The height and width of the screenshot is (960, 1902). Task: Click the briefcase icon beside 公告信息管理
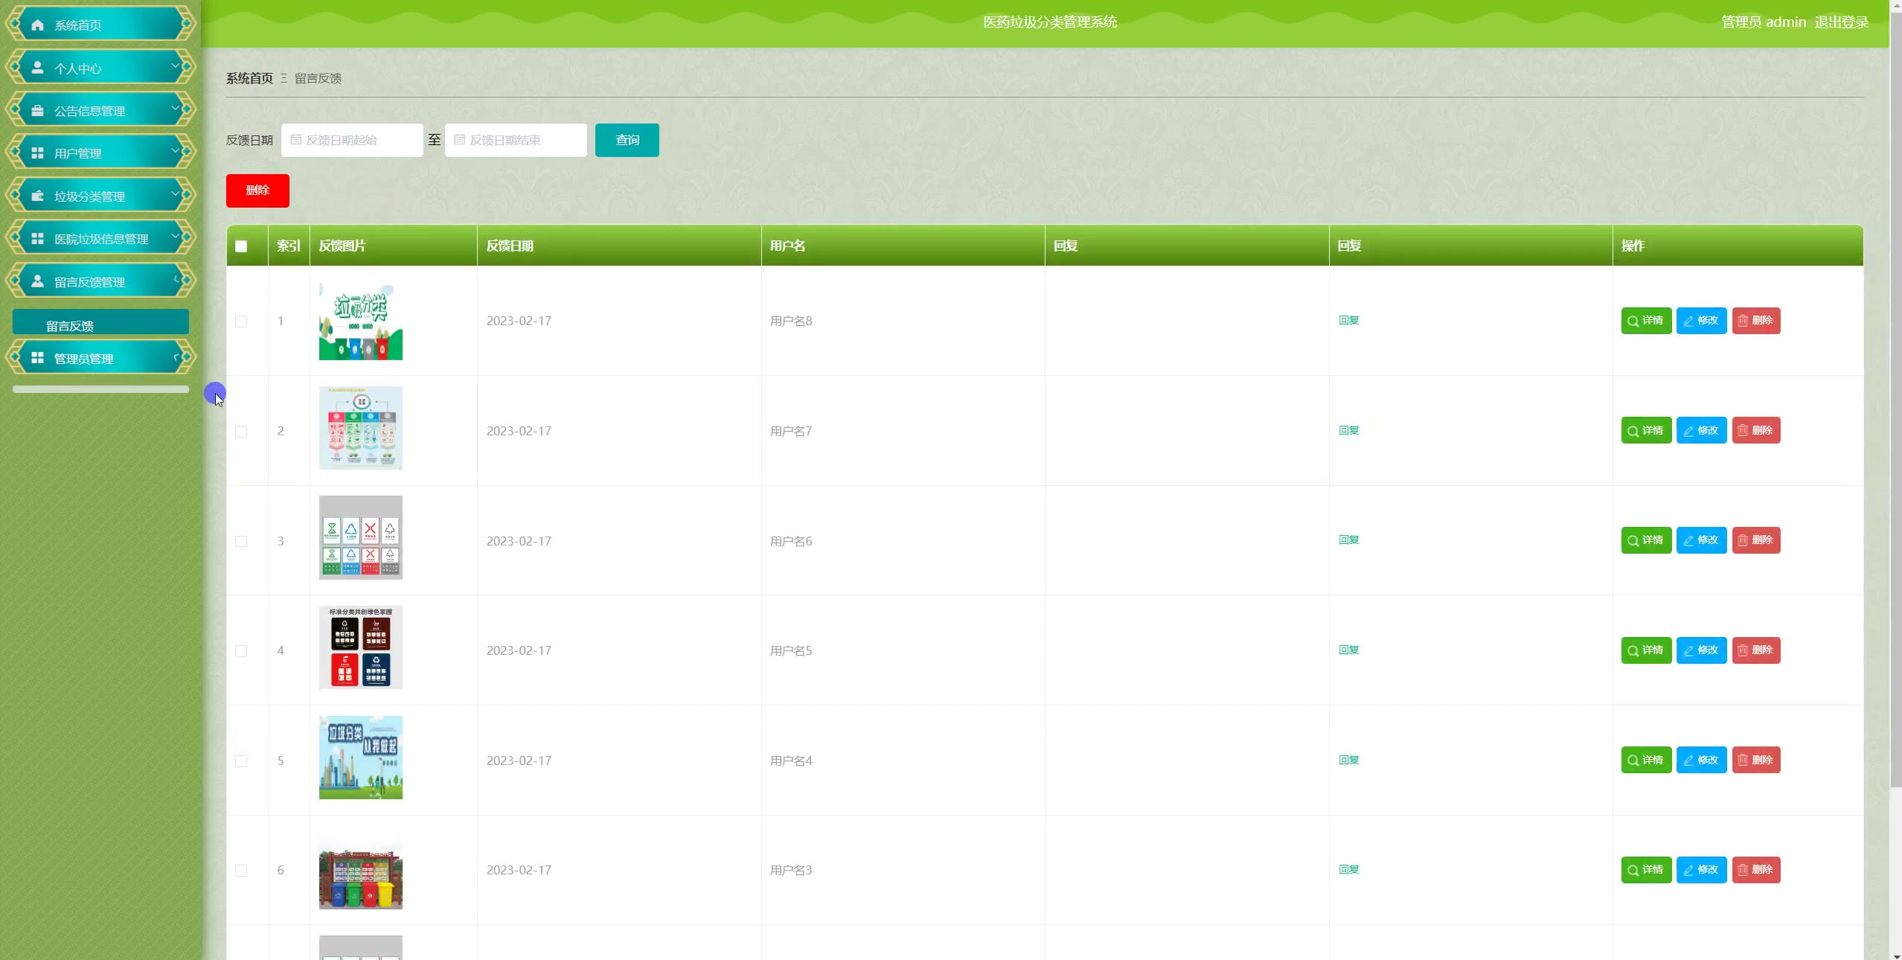coord(37,110)
